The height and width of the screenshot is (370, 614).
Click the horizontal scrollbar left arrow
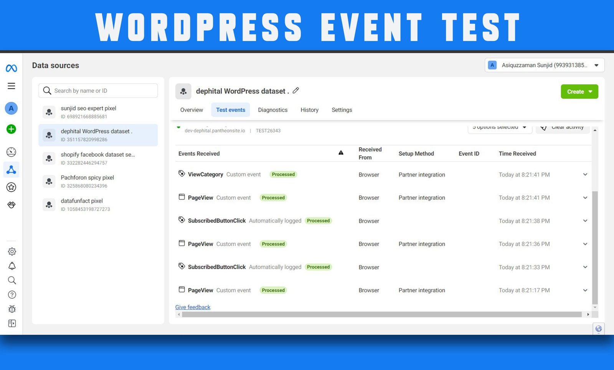tap(179, 314)
